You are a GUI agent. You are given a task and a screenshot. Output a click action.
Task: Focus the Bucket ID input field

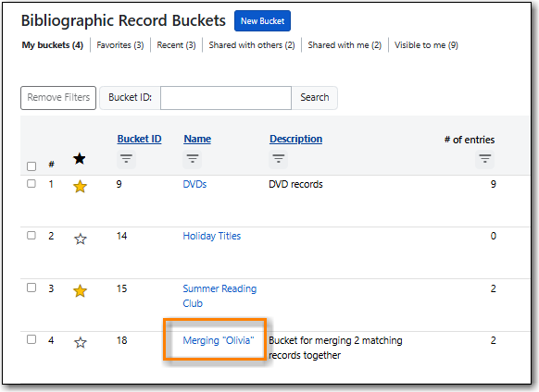click(226, 98)
